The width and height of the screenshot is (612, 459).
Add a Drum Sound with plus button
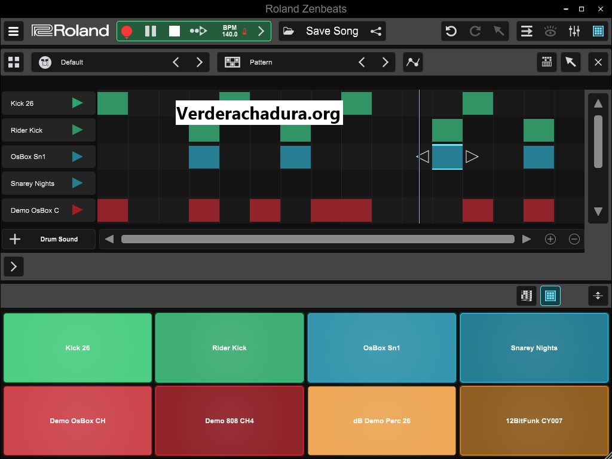click(15, 239)
